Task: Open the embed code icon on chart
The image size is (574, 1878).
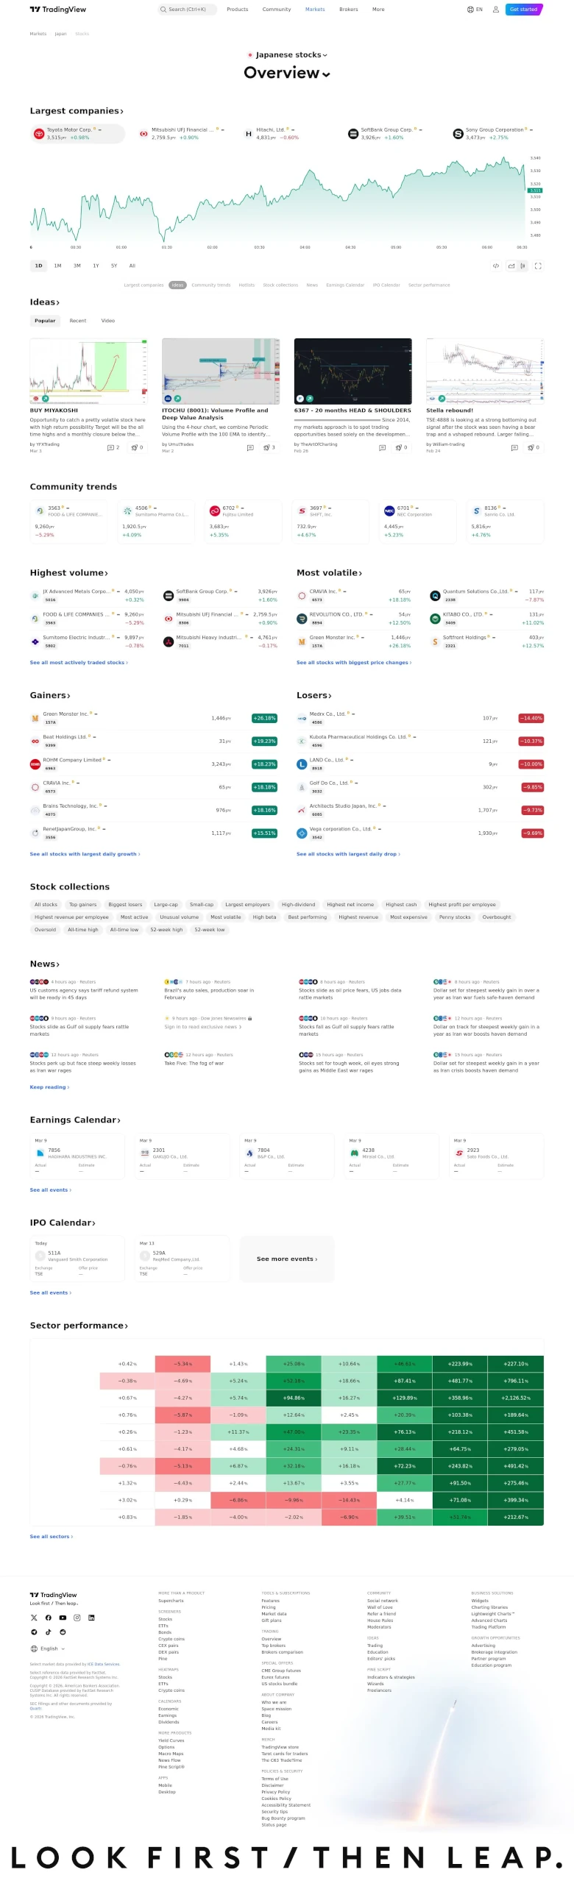Action: [x=495, y=266]
